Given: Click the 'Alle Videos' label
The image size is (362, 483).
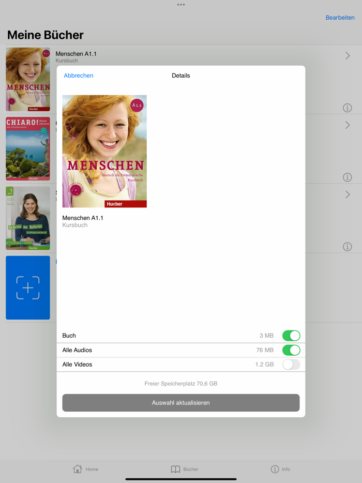Looking at the screenshot, I should point(77,365).
